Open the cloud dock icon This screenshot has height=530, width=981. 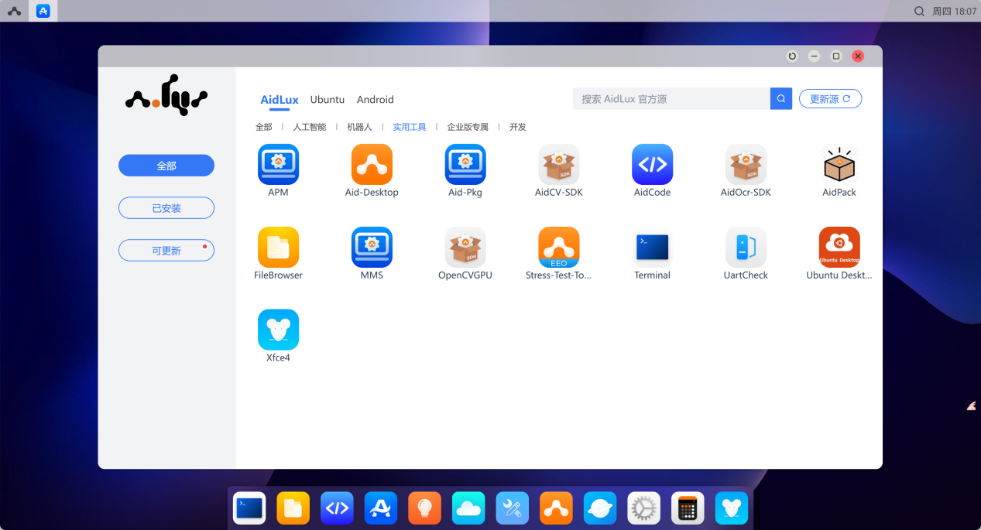(x=468, y=508)
